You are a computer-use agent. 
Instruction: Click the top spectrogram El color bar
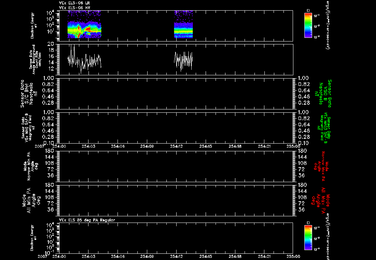(308, 25)
